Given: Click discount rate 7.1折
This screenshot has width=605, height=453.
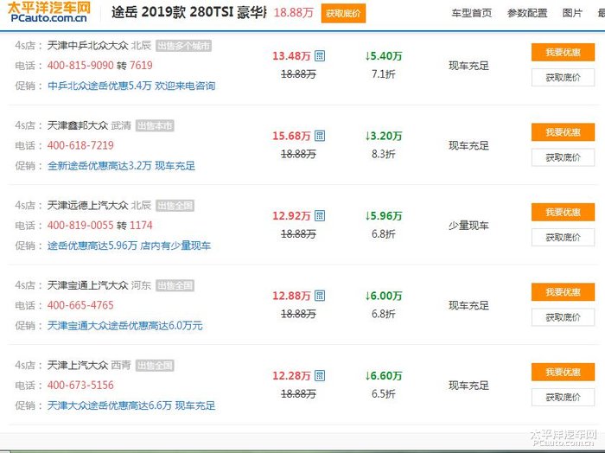Looking at the screenshot, I should coord(384,74).
